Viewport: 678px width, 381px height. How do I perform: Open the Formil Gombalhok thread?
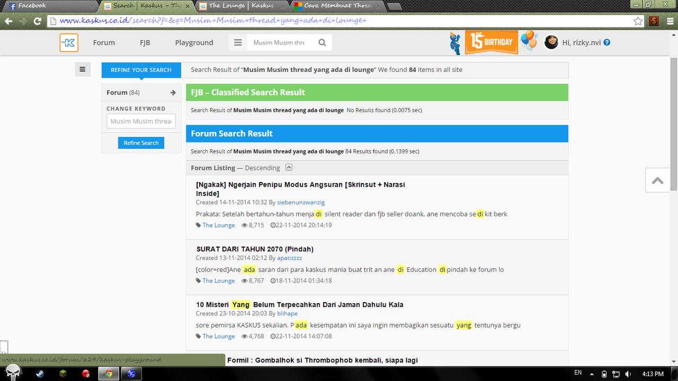(323, 360)
